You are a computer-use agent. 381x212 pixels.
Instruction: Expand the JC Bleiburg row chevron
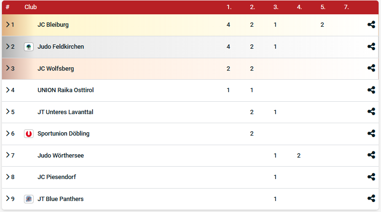coord(8,25)
